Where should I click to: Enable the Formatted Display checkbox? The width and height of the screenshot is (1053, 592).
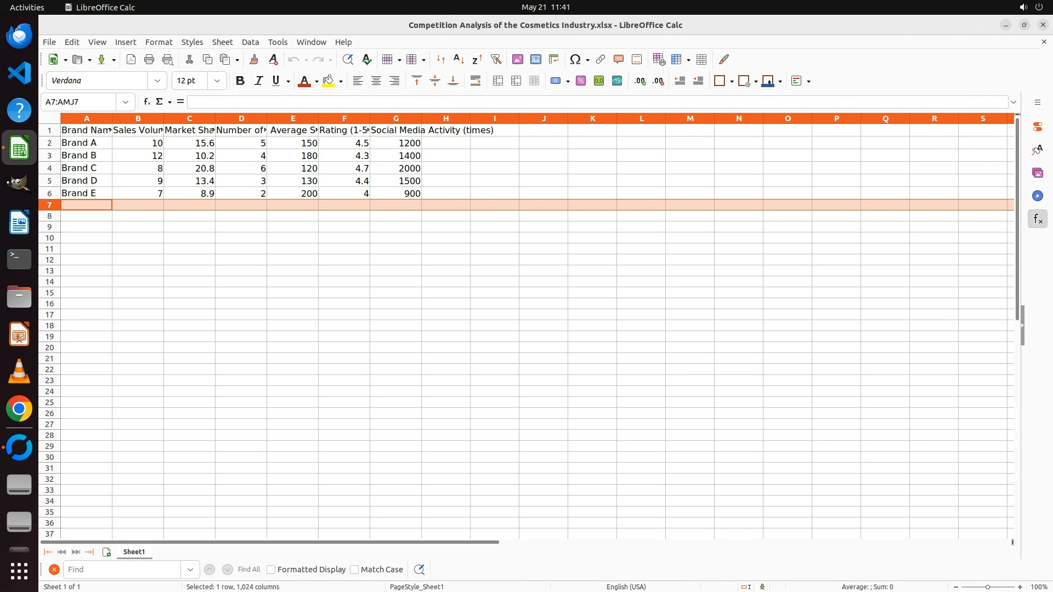[271, 570]
